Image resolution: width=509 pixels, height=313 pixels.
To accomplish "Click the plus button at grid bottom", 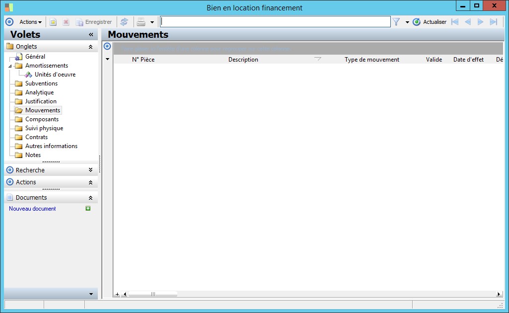I will point(117,295).
